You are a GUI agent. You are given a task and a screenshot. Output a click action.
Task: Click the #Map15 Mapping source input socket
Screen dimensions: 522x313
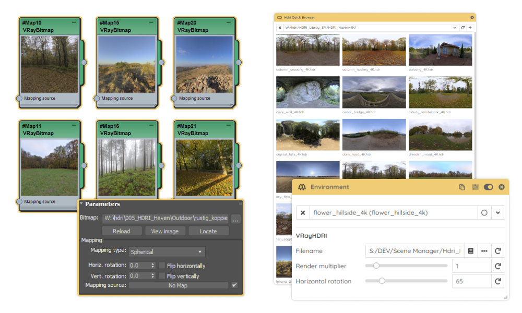tap(97, 99)
